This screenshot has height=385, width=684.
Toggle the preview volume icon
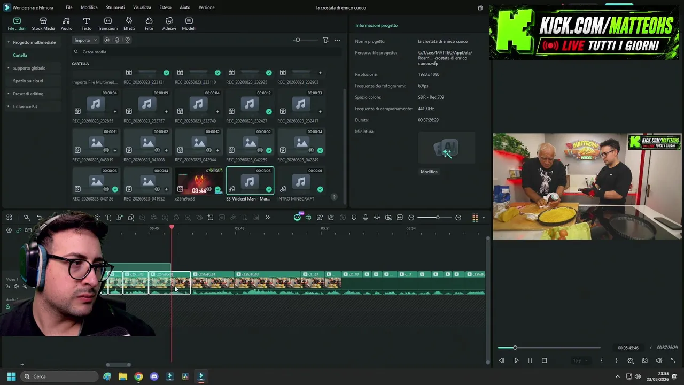(x=659, y=360)
